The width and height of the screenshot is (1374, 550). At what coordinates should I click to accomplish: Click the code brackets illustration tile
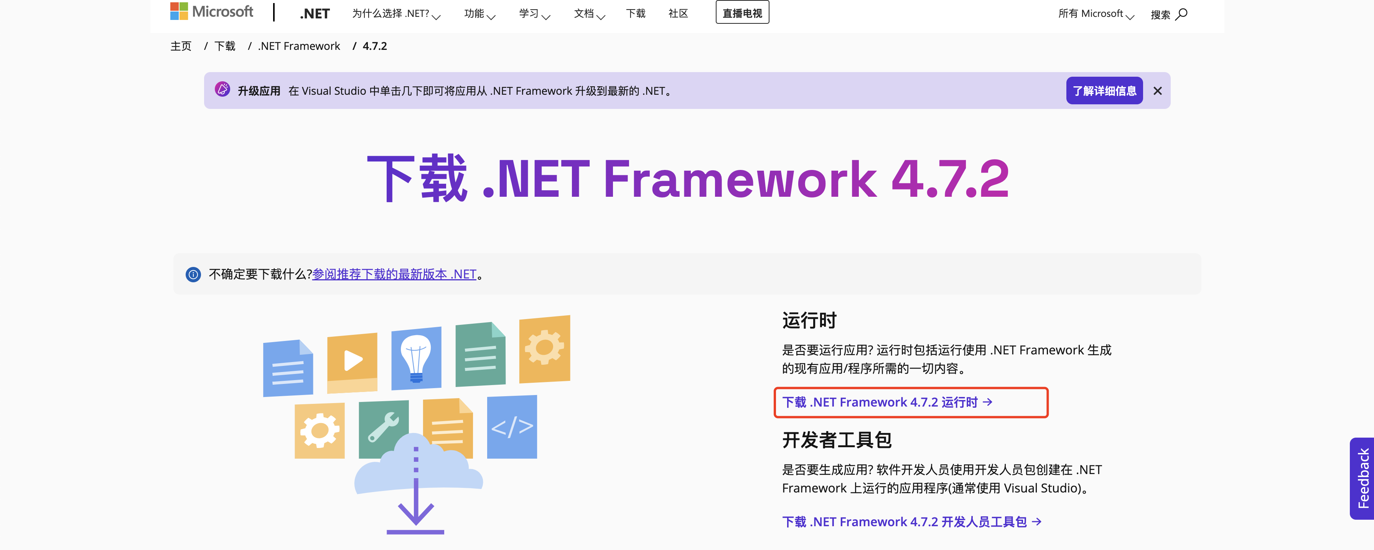[x=512, y=427]
